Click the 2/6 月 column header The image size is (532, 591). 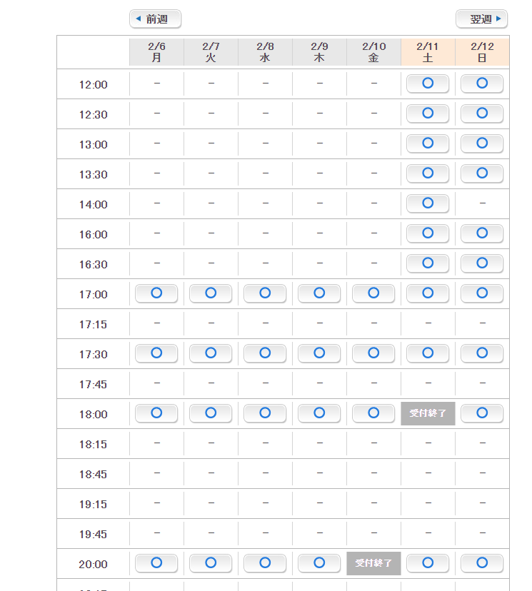[x=156, y=52]
